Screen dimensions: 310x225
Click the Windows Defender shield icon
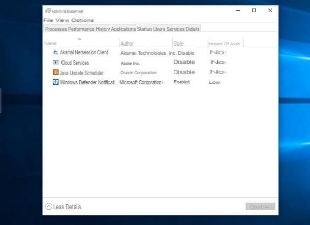point(55,82)
